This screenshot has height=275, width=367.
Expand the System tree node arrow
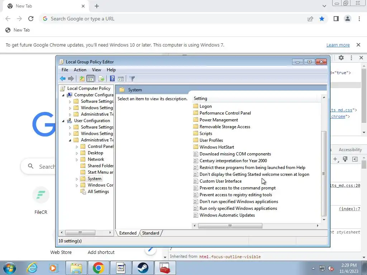click(x=77, y=179)
